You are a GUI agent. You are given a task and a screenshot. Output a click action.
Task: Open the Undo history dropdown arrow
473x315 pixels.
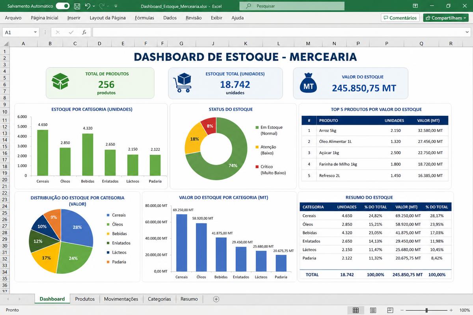tap(94, 6)
